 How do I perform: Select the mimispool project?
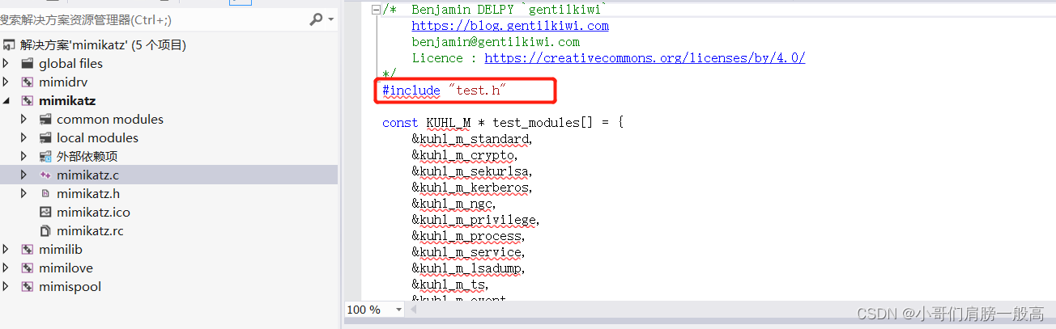pyautogui.click(x=70, y=287)
